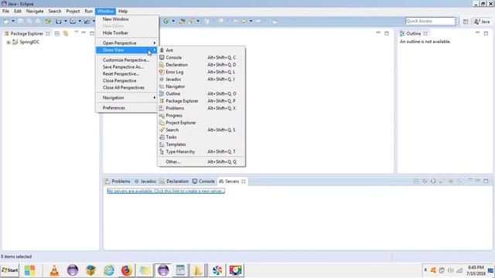Select Templates in the Show View submenu

[x=201, y=144]
